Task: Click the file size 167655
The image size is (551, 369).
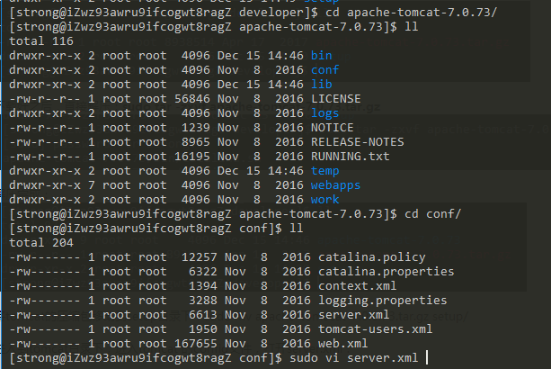Action: click(196, 344)
